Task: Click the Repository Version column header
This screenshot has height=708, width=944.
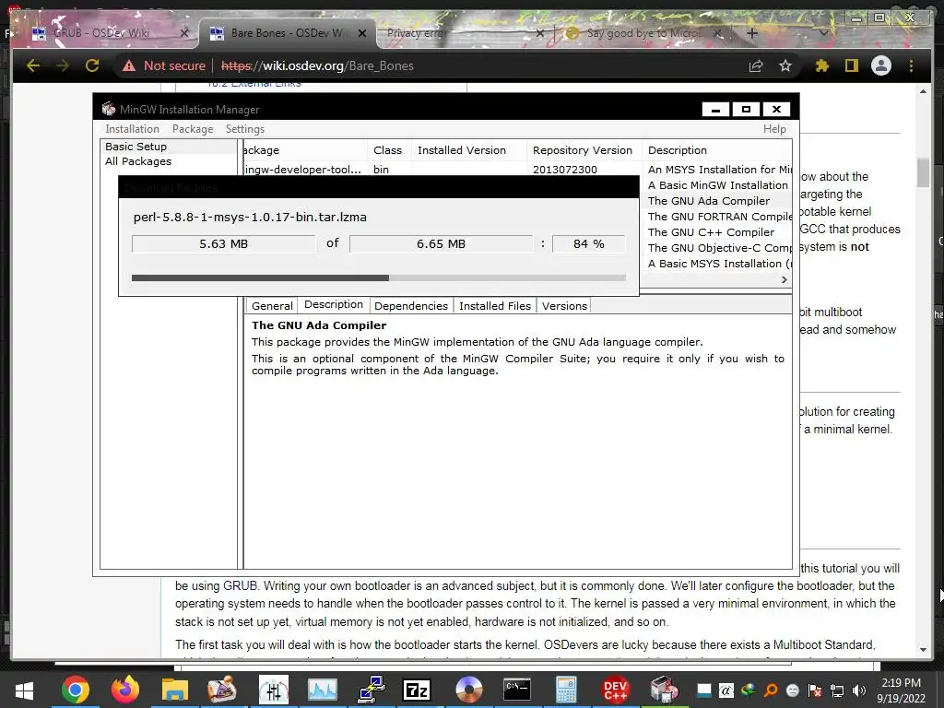Action: tap(583, 150)
